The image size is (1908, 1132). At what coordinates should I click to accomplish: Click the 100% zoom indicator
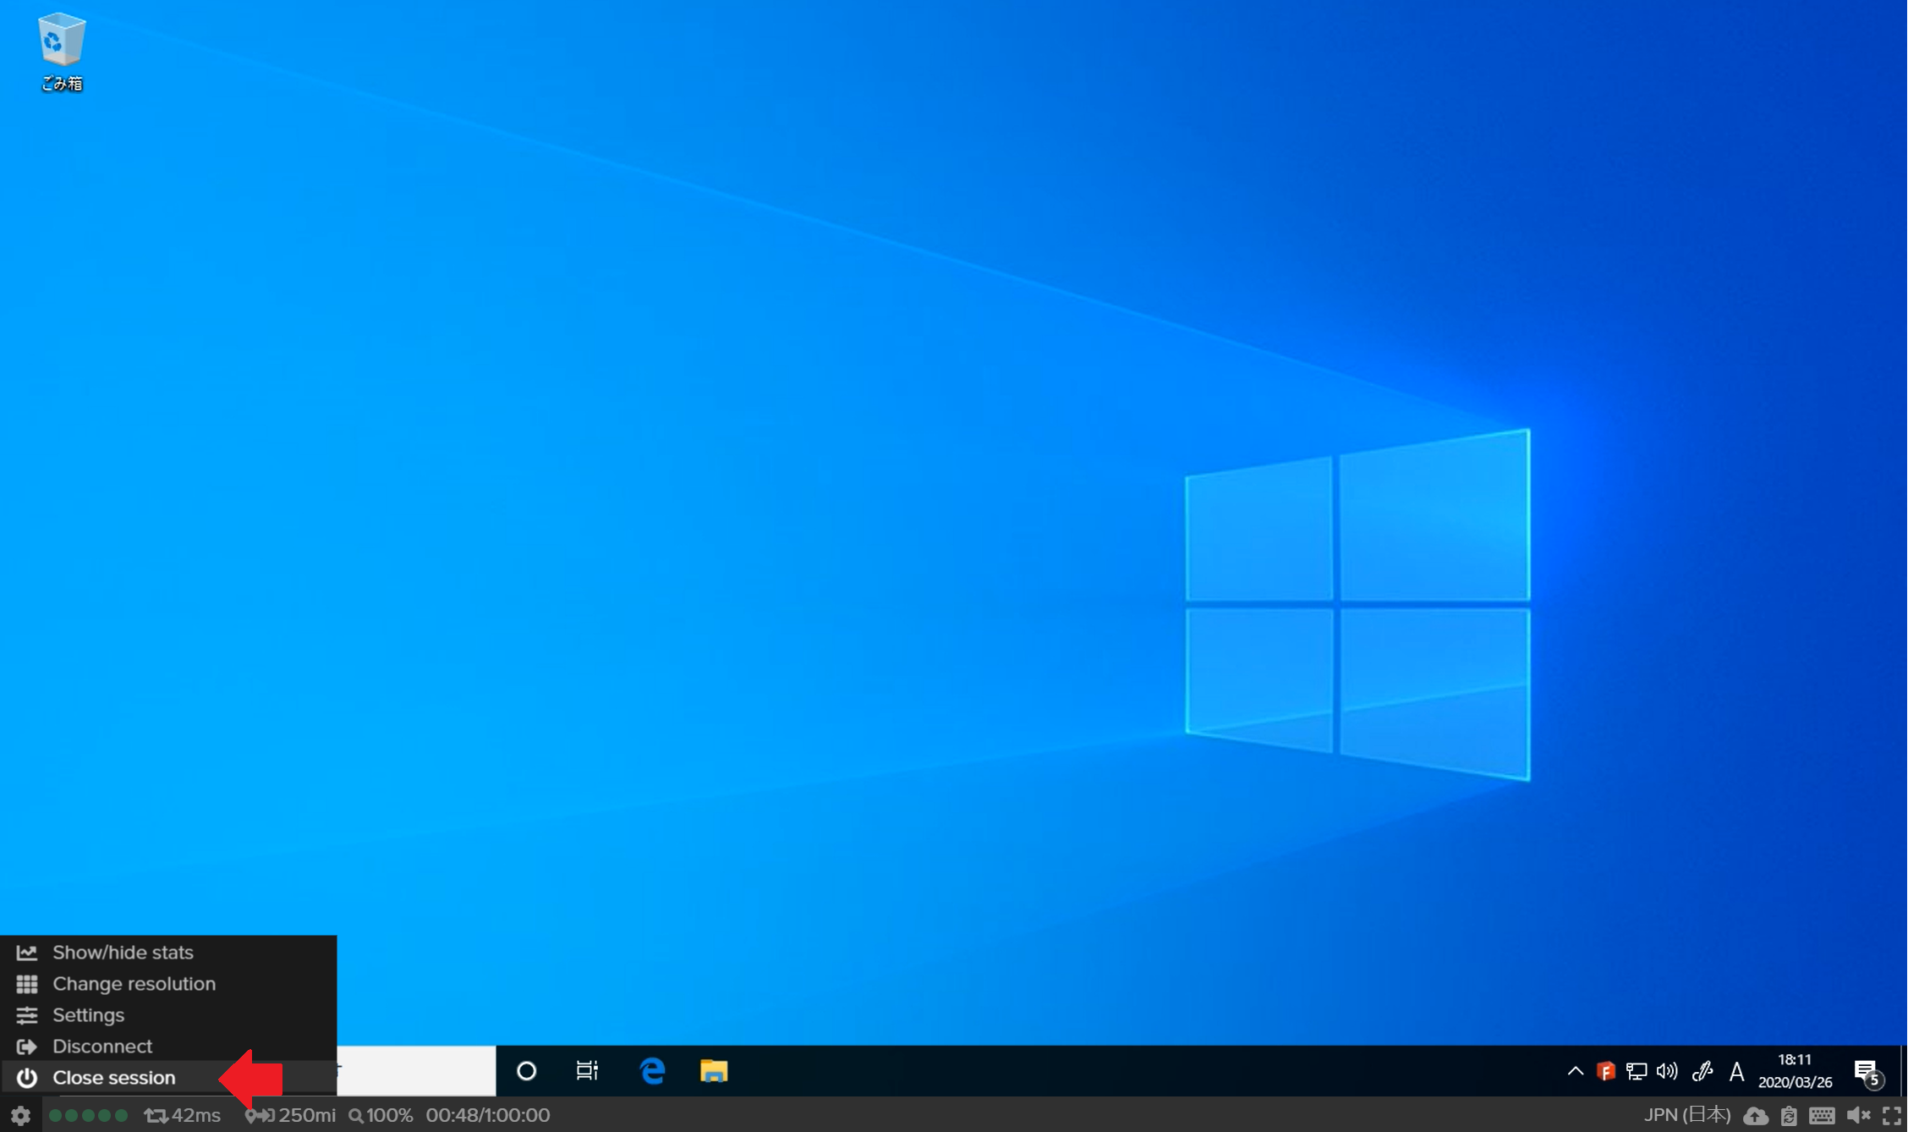[381, 1115]
